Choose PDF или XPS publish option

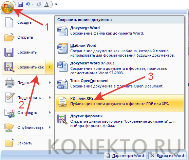point(119,103)
